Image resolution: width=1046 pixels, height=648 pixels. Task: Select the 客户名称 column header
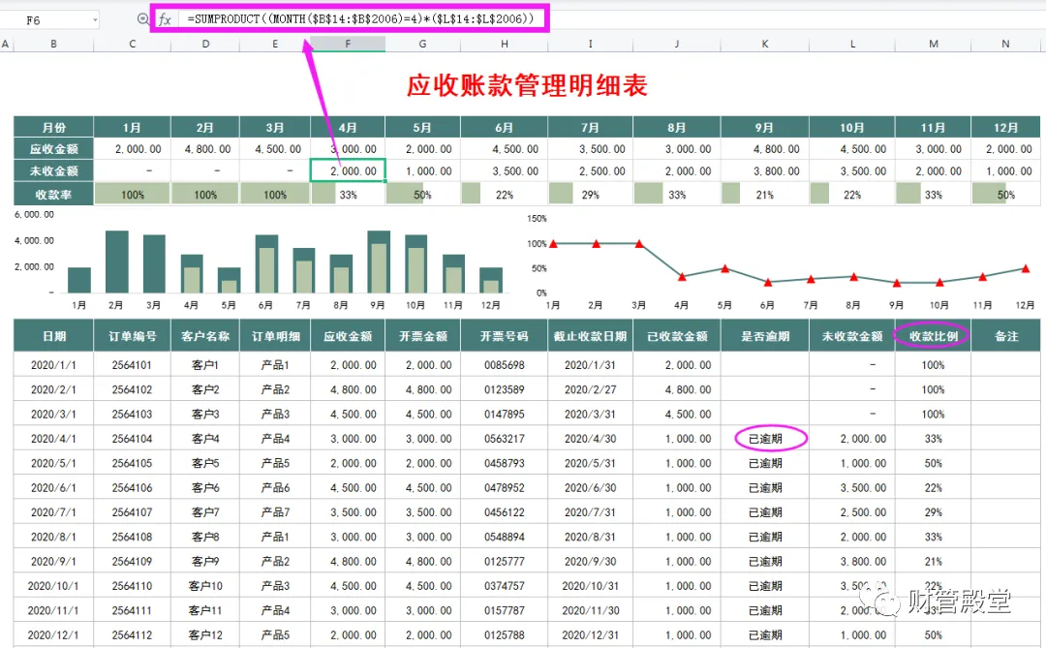tap(204, 336)
